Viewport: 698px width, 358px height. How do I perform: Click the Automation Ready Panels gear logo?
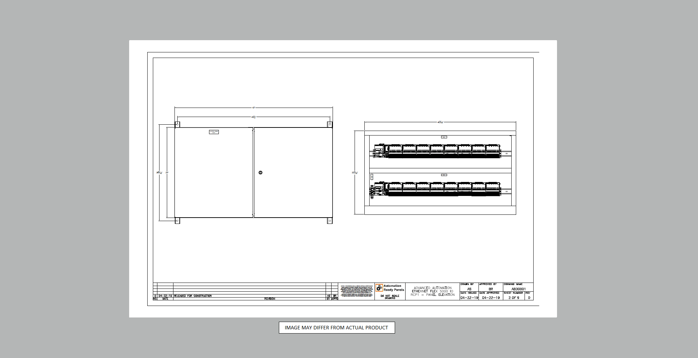(x=379, y=288)
